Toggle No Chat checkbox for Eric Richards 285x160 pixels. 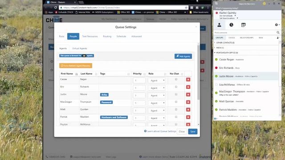click(x=176, y=87)
